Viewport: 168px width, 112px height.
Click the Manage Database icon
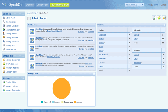pyautogui.click(x=4, y=26)
